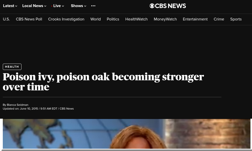Open the CBS News logo homepage
The image size is (252, 151).
[x=168, y=6]
